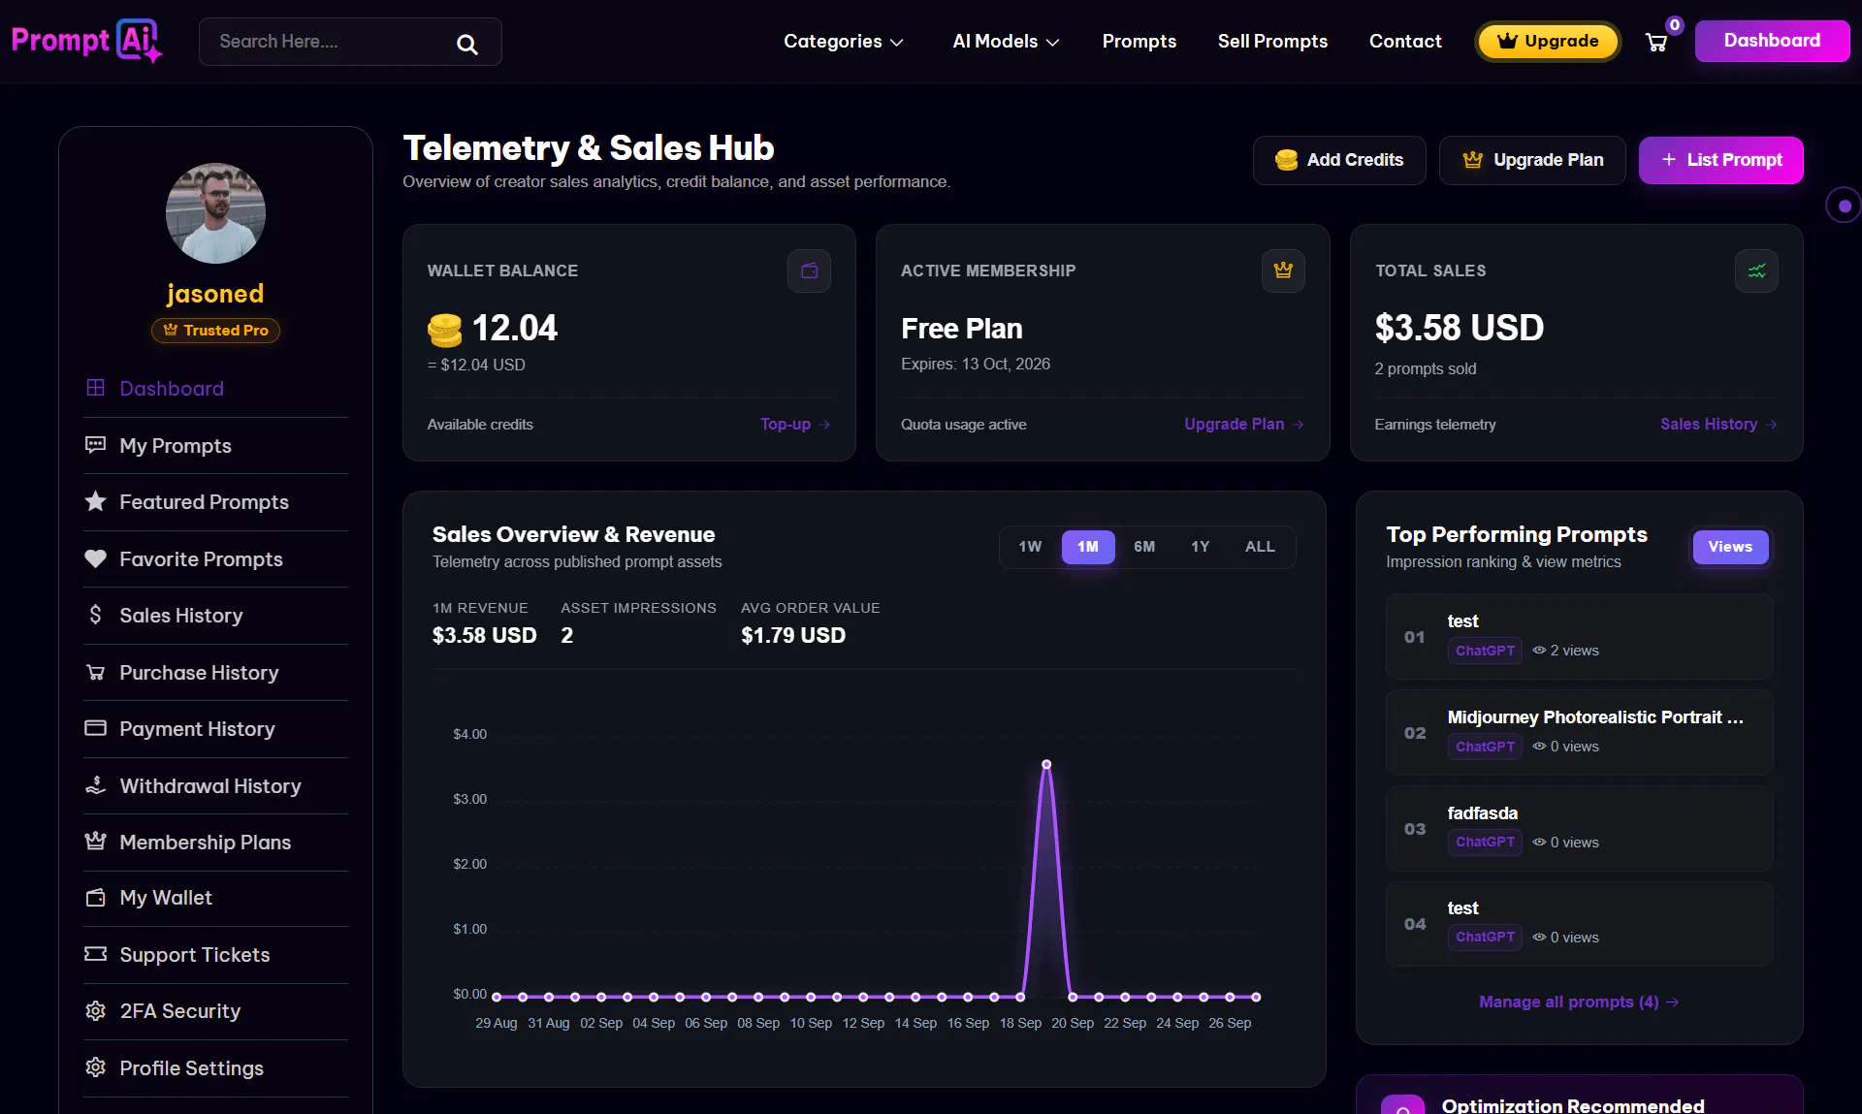Click the Prompt Ai logo
This screenshot has width=1862, height=1114.
click(86, 41)
